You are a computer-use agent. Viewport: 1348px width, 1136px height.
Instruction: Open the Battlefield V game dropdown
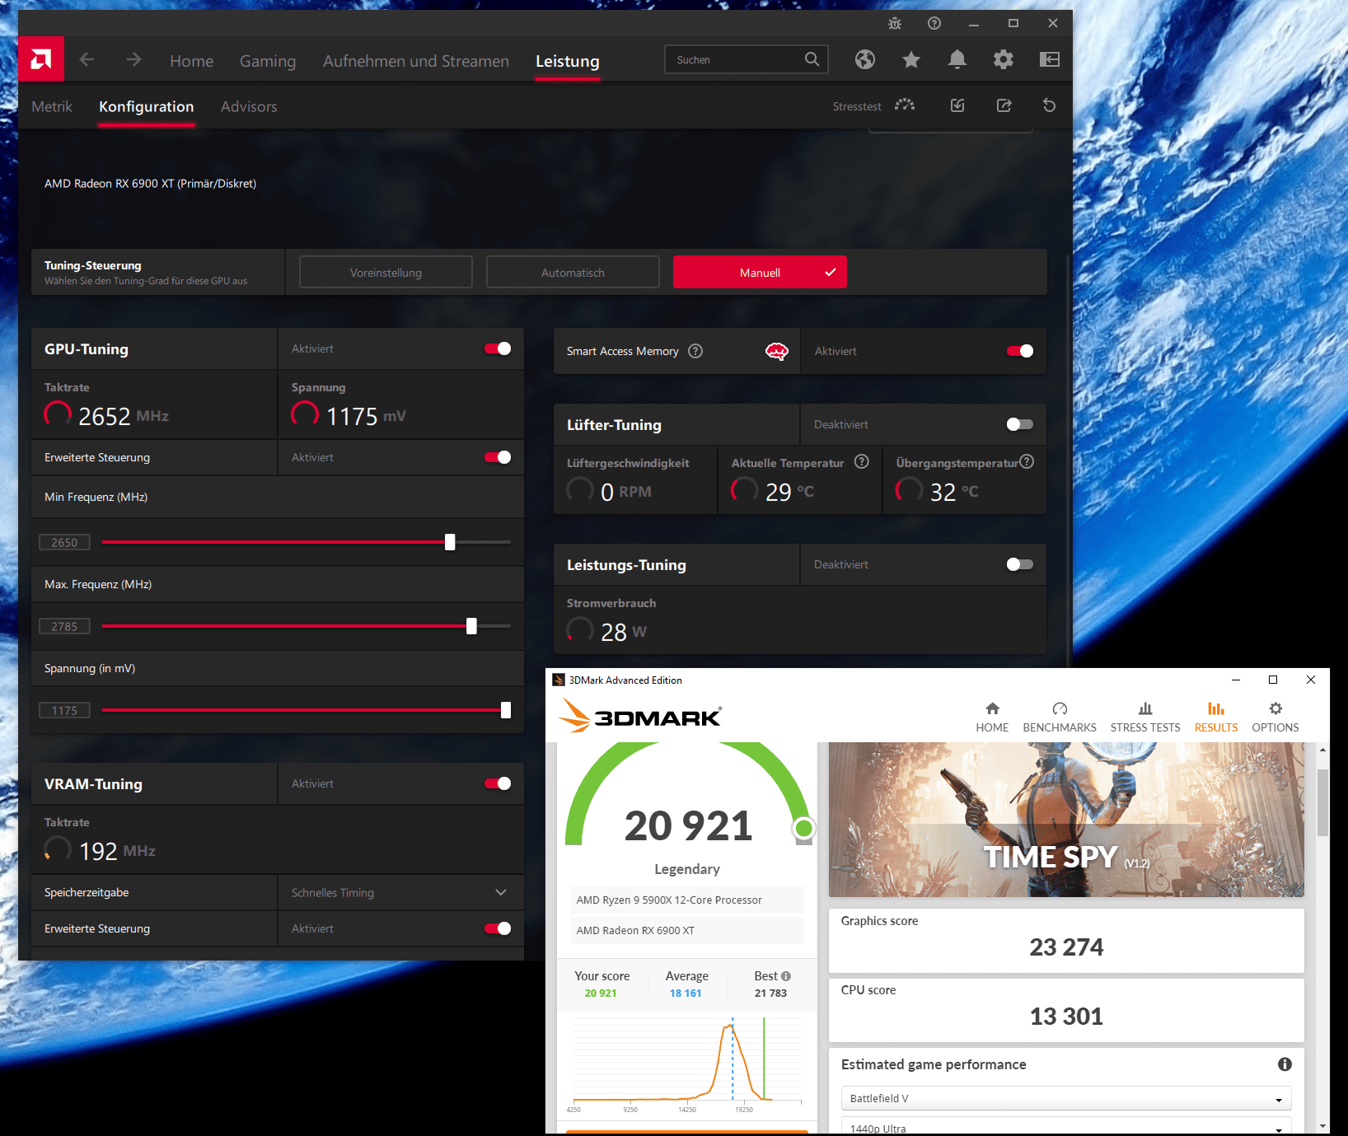point(1066,1098)
